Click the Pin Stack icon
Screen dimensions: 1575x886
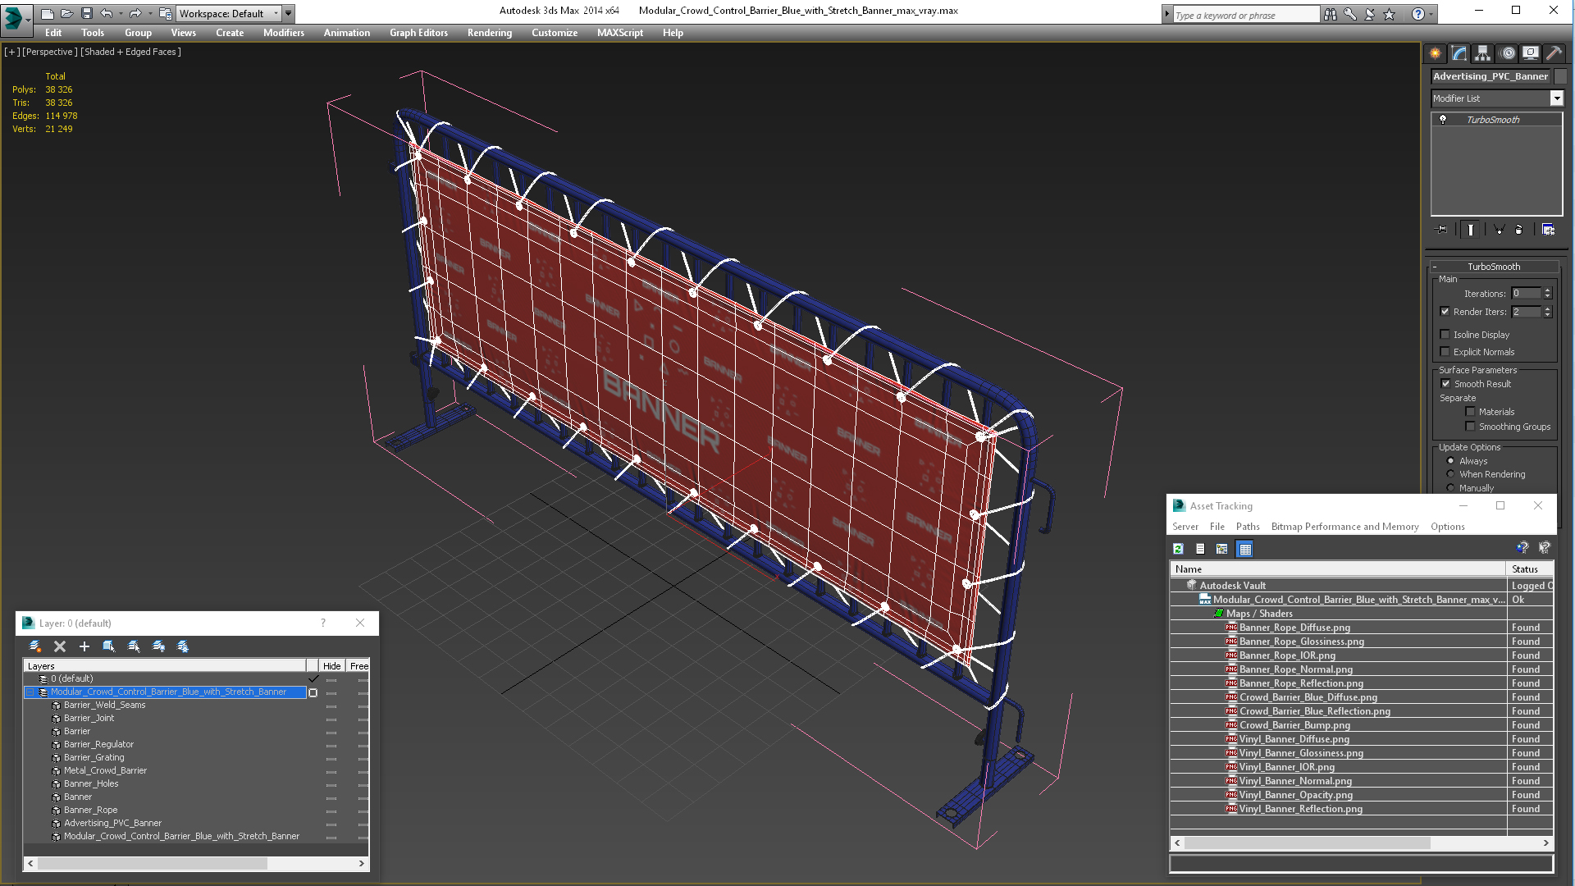(1442, 230)
